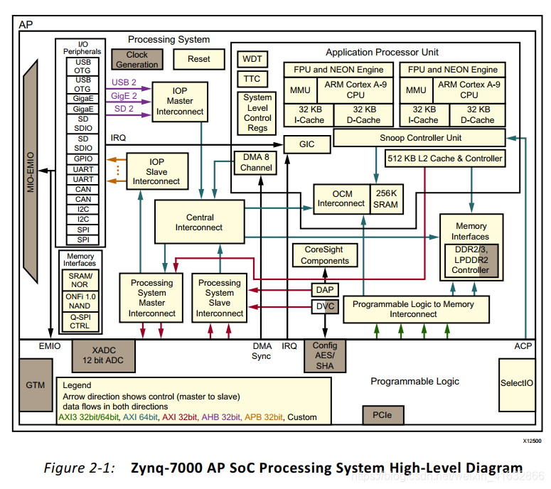Click the DMA 8 Channel block
This screenshot has width=551, height=489.
[x=256, y=163]
